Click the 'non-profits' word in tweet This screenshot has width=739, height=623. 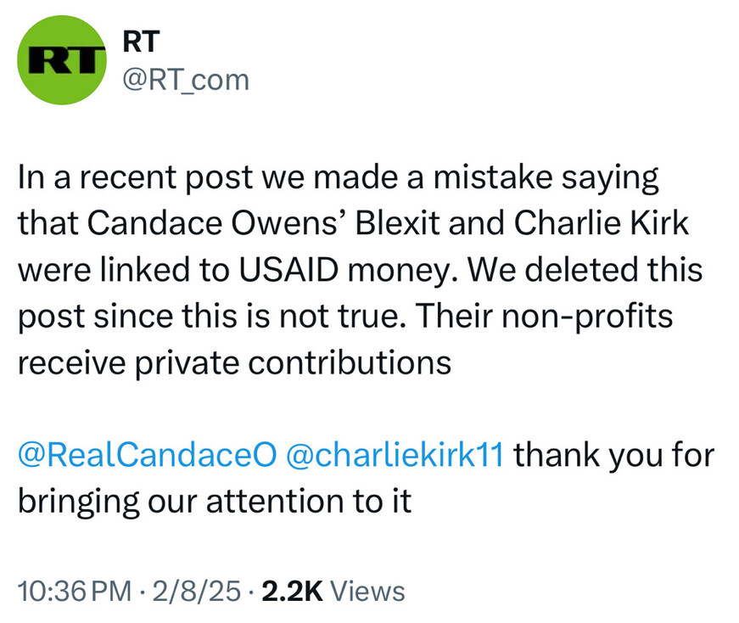tap(587, 316)
